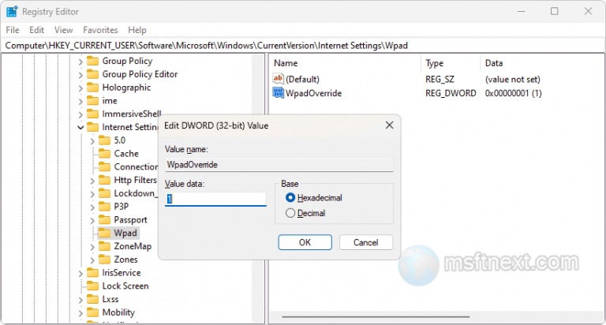This screenshot has height=325, width=606.
Task: Click the IrisService folder icon
Action: coord(93,272)
